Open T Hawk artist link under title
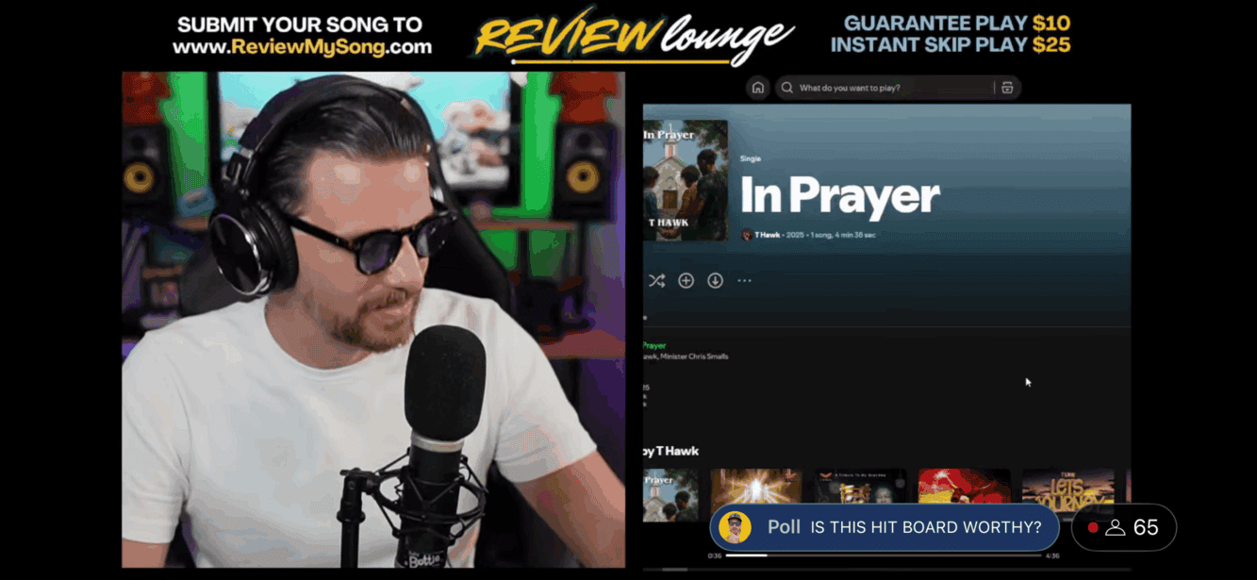This screenshot has height=580, width=1257. tap(768, 235)
